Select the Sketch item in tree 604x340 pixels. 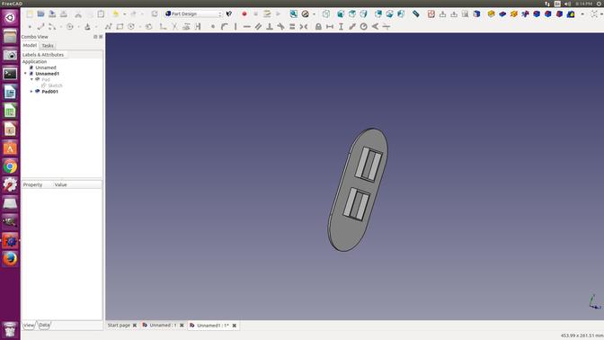[x=55, y=85]
